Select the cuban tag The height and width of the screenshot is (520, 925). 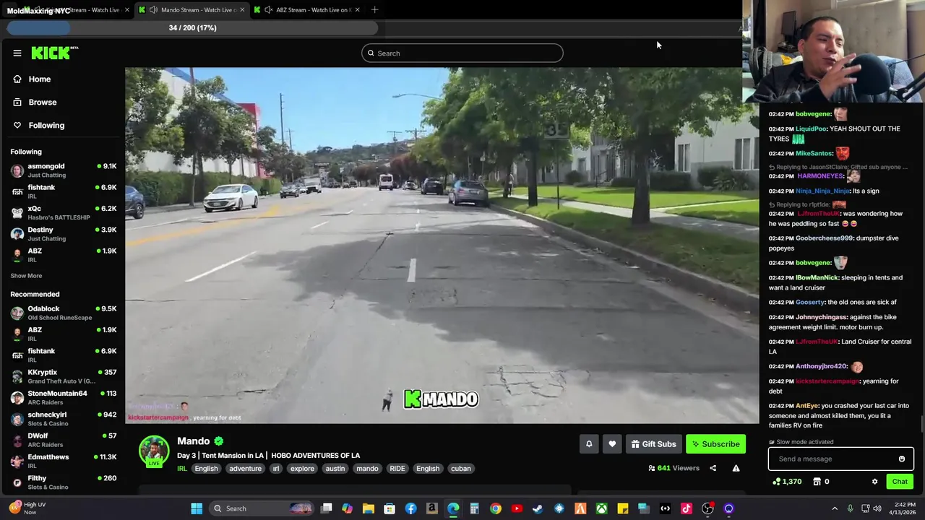460,468
